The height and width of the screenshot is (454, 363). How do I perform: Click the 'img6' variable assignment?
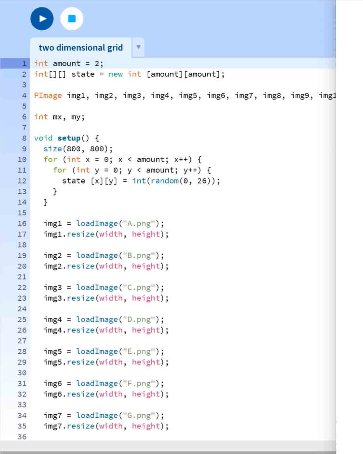click(53, 384)
